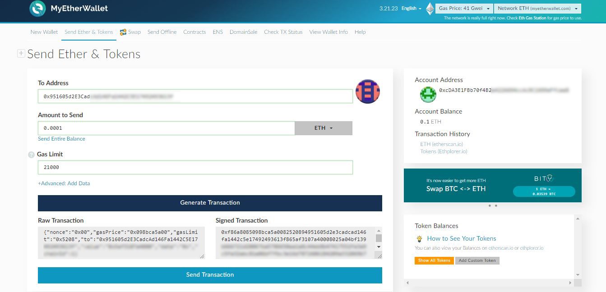Click the lightbulb icon in Token Balances
The image size is (606, 292).
point(419,239)
